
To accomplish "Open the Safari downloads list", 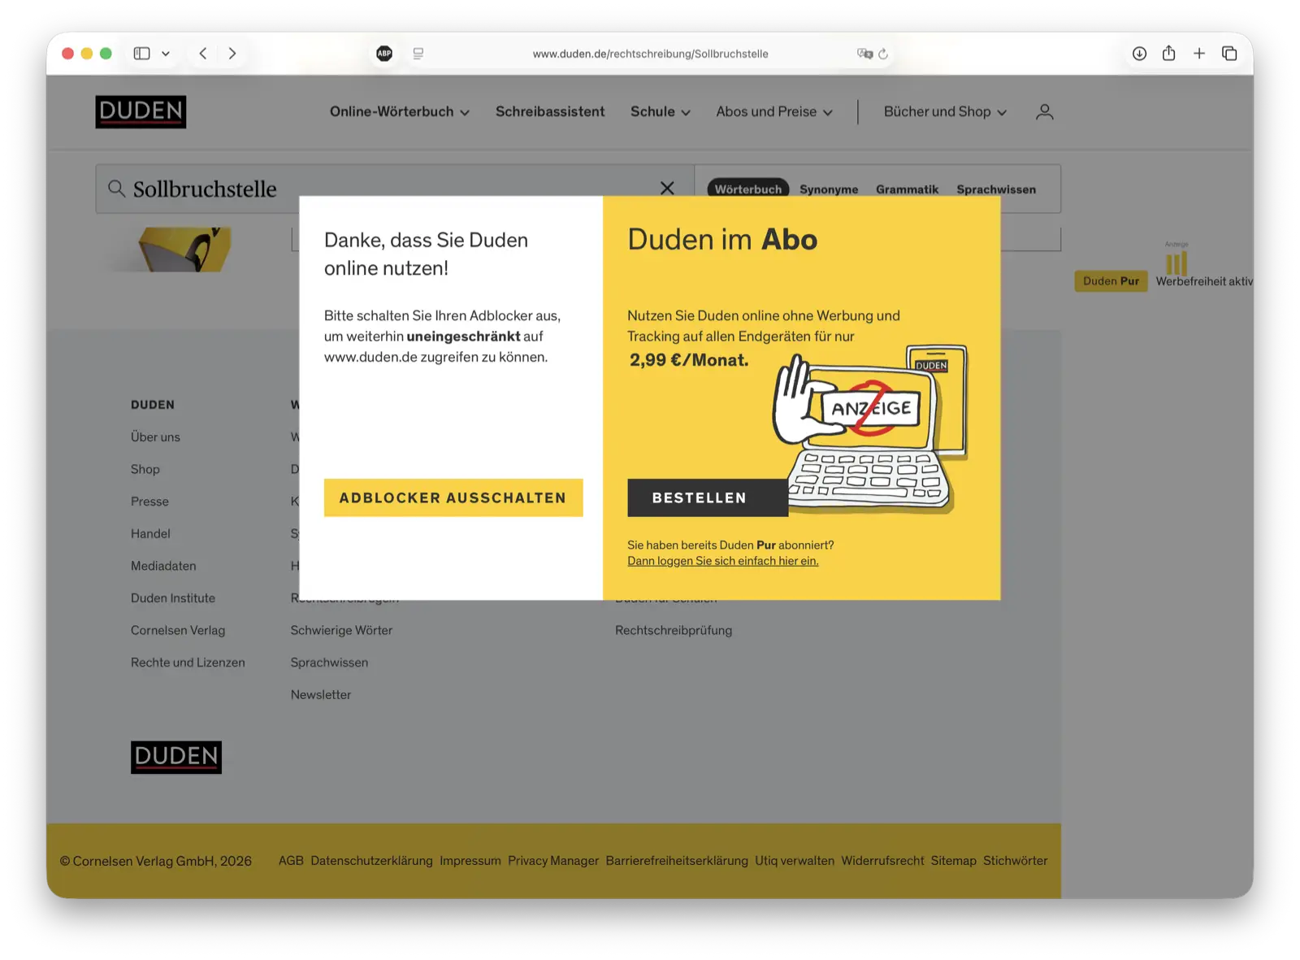I will 1139,54.
